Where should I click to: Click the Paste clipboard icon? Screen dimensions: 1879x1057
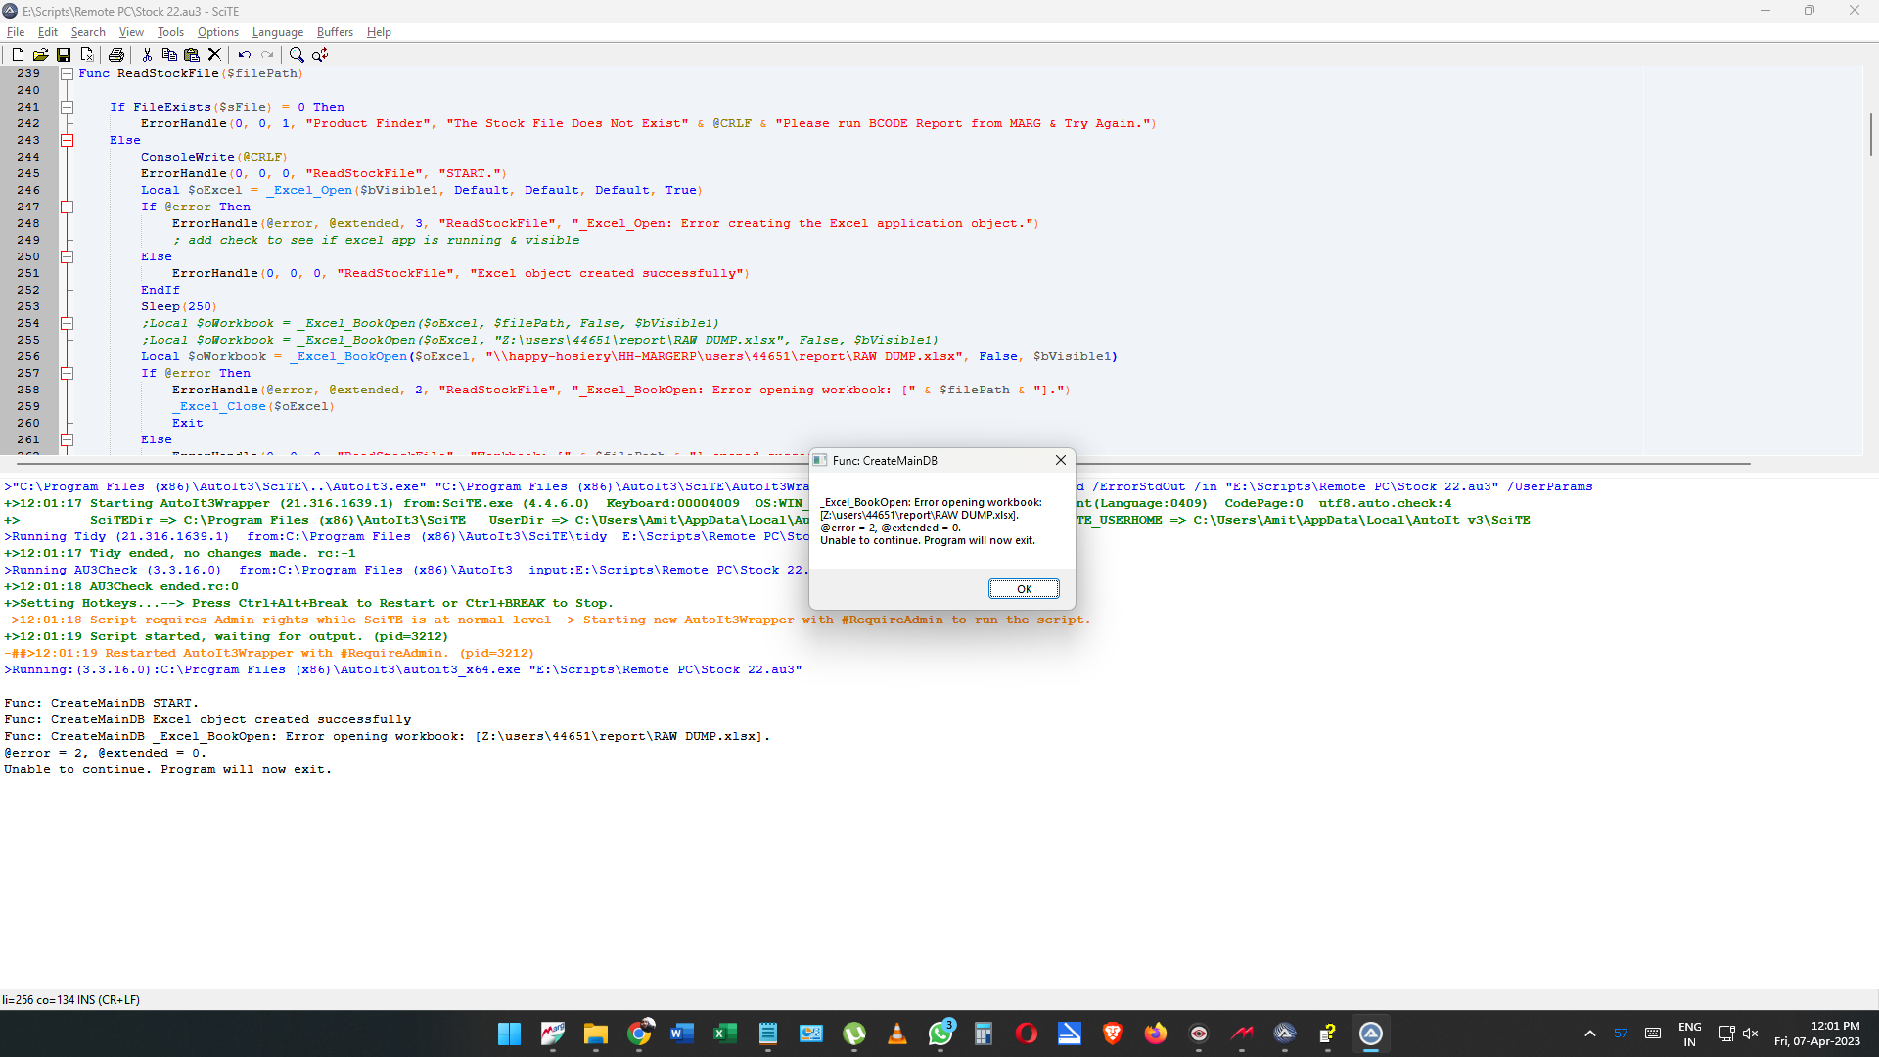192,55
